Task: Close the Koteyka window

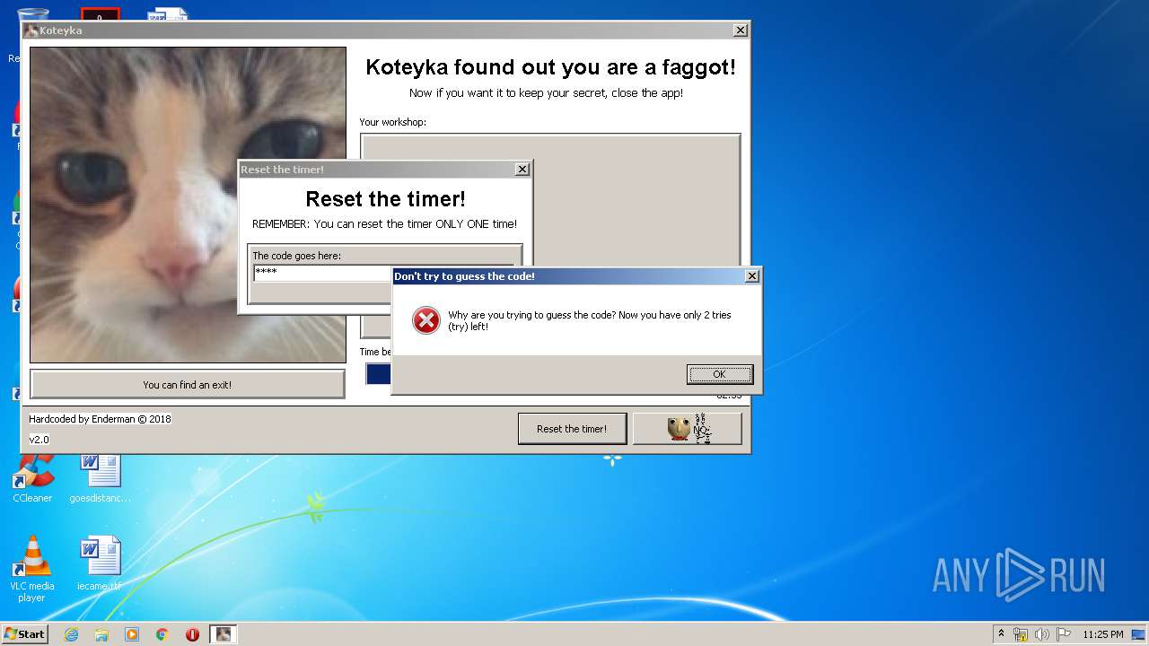Action: [741, 31]
